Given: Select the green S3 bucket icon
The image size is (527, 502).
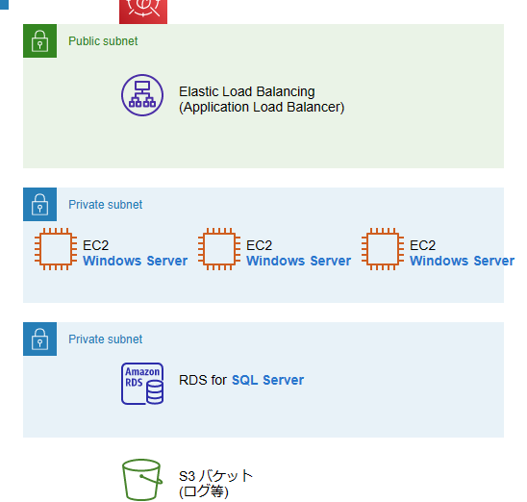Looking at the screenshot, I should [142, 480].
